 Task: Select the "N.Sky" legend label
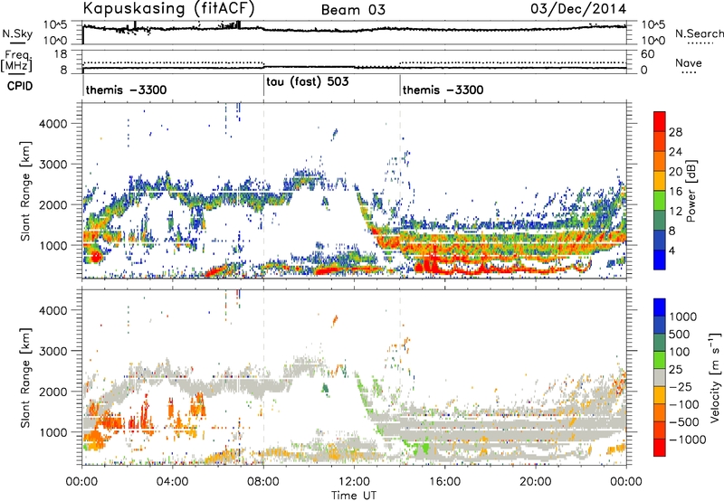click(17, 33)
